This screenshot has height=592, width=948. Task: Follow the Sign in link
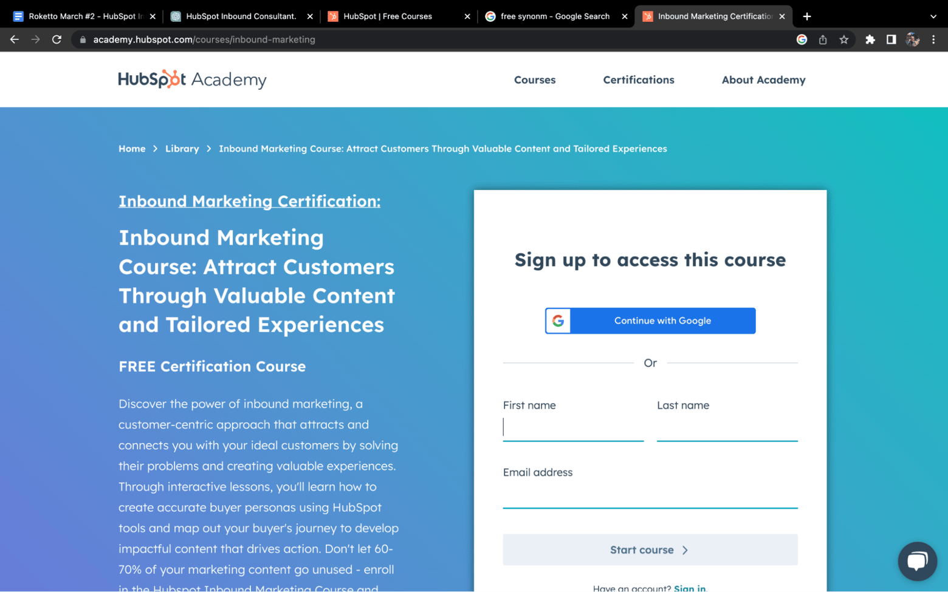(690, 588)
